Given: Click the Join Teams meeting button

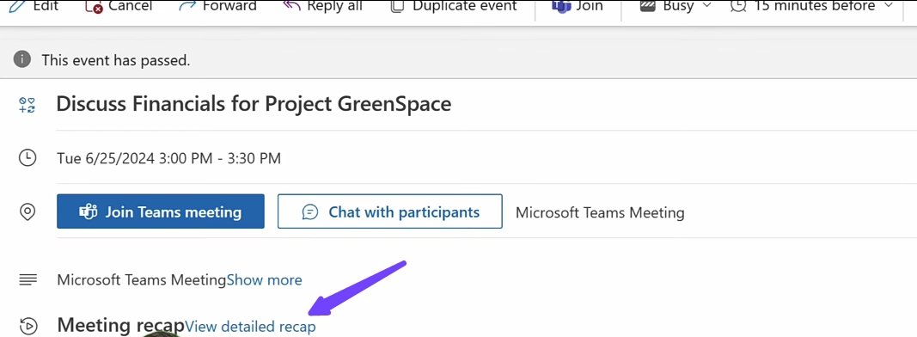Looking at the screenshot, I should click(x=160, y=211).
